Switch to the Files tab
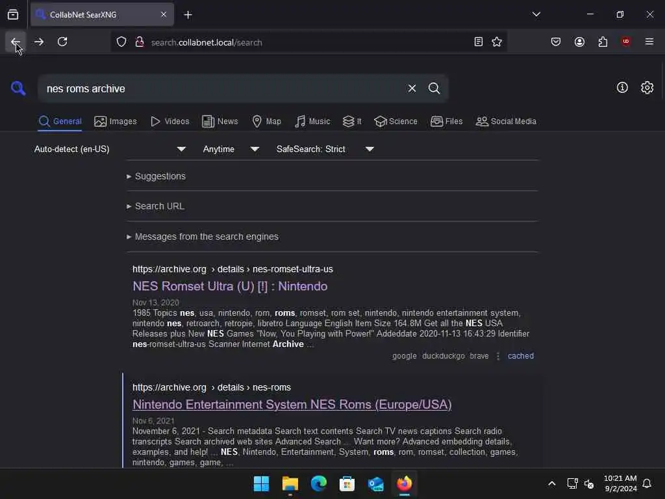The height and width of the screenshot is (499, 665). 446,122
